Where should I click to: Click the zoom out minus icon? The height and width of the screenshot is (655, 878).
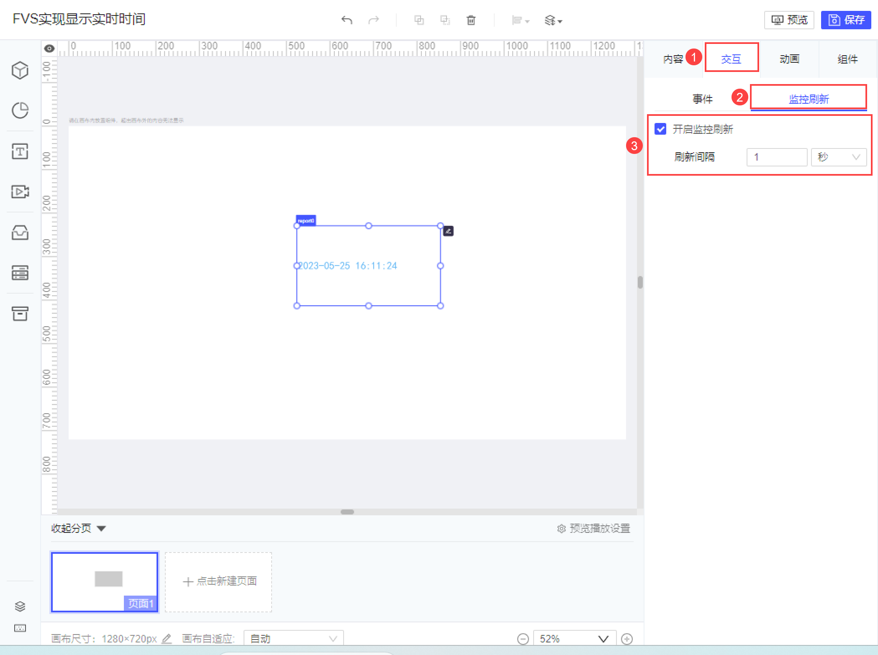click(x=523, y=639)
